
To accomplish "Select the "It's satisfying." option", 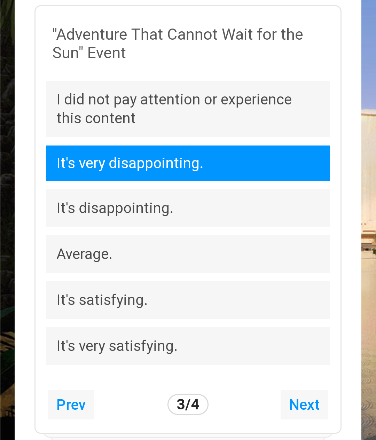I will pyautogui.click(x=188, y=300).
